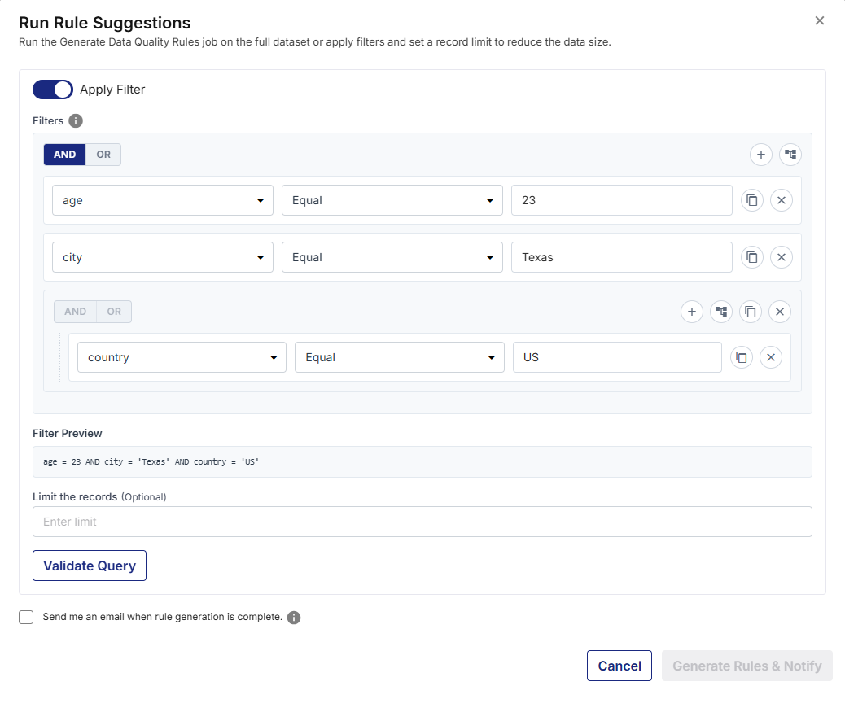Duplicate the city filter row
Screen dimensions: 845x712
pyautogui.click(x=752, y=257)
